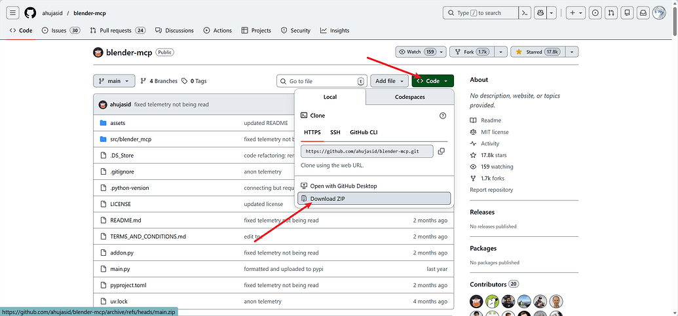Click the green Code button
The height and width of the screenshot is (316, 678).
point(433,80)
